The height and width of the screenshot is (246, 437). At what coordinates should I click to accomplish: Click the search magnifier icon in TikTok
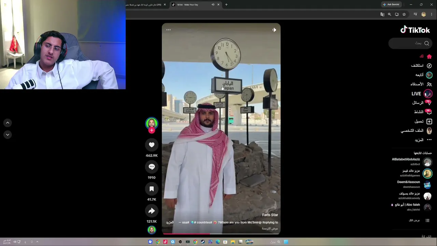427,43
